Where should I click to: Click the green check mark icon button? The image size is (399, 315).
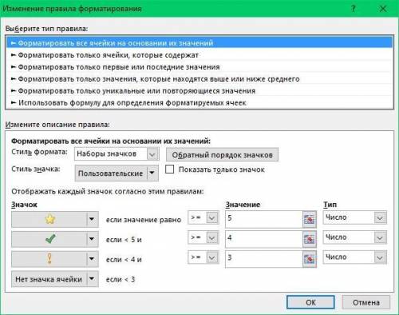point(49,239)
